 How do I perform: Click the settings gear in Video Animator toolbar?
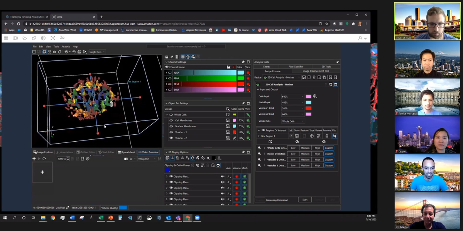pyautogui.click(x=88, y=159)
